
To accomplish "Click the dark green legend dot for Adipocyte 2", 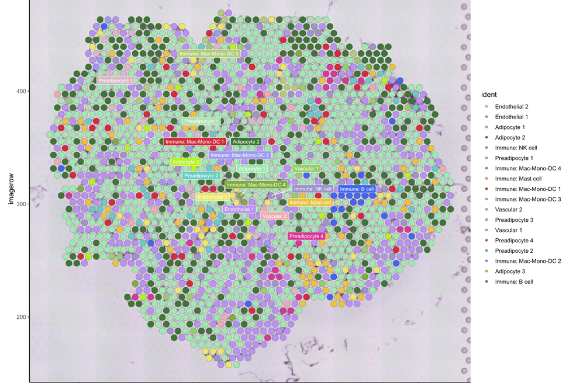I will [486, 138].
